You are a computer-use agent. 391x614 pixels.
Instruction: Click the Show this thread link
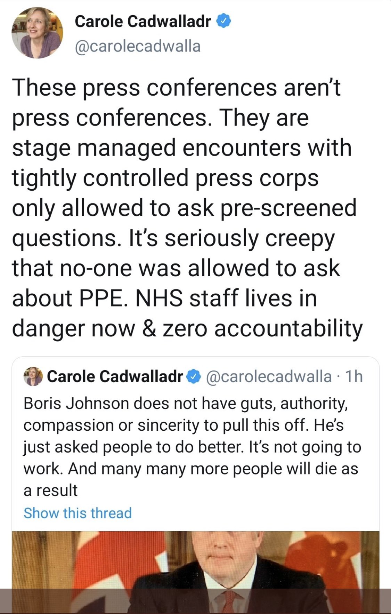[78, 513]
